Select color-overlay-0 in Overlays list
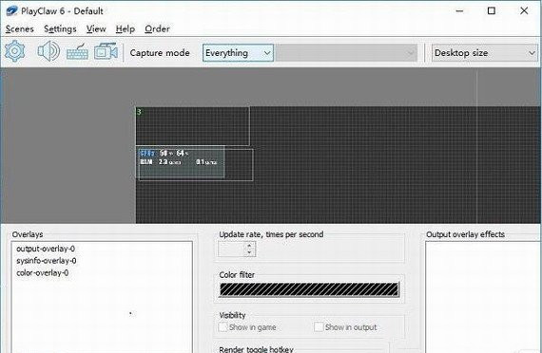542x353 pixels. tap(43, 272)
